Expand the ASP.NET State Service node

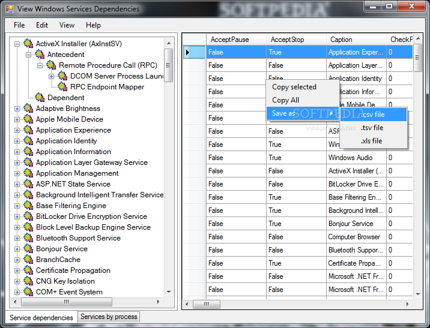coord(17,184)
